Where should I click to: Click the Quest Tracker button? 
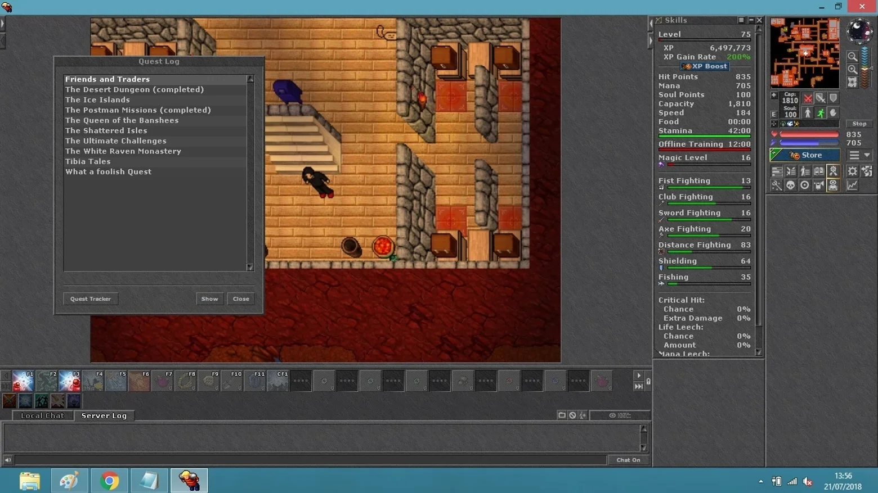[91, 299]
